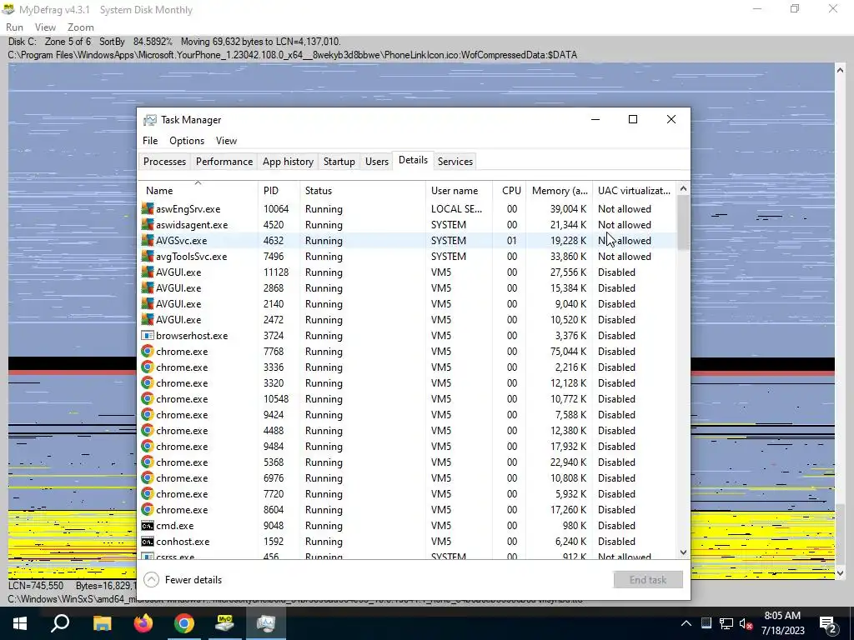854x640 pixels.
Task: Click the tablet mode tray icon
Action: click(706, 623)
